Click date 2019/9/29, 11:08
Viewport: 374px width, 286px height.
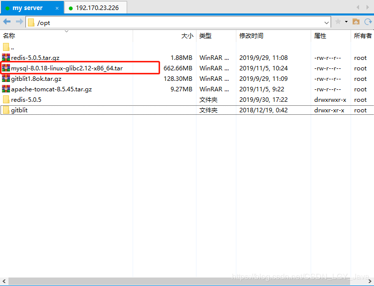[263, 58]
